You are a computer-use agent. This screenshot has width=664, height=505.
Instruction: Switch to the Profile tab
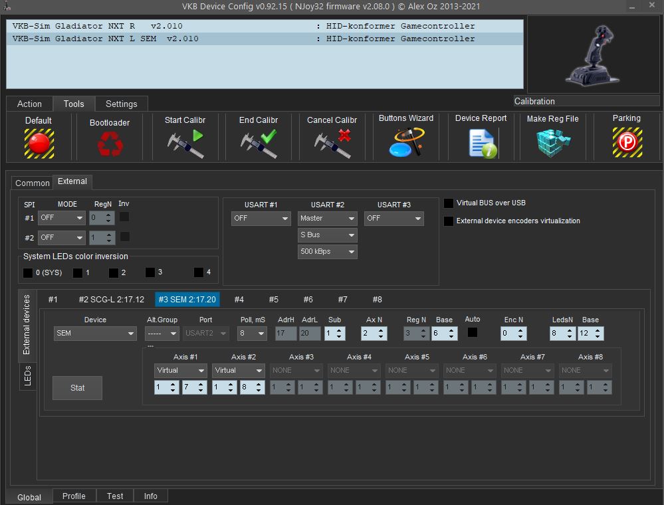pyautogui.click(x=74, y=496)
